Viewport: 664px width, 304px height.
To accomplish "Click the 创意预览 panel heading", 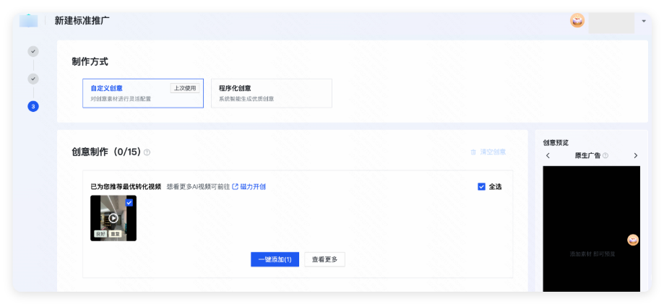I will click(556, 143).
